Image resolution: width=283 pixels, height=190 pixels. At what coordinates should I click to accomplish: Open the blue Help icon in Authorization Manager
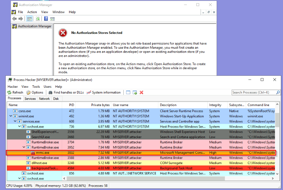click(x=46, y=18)
